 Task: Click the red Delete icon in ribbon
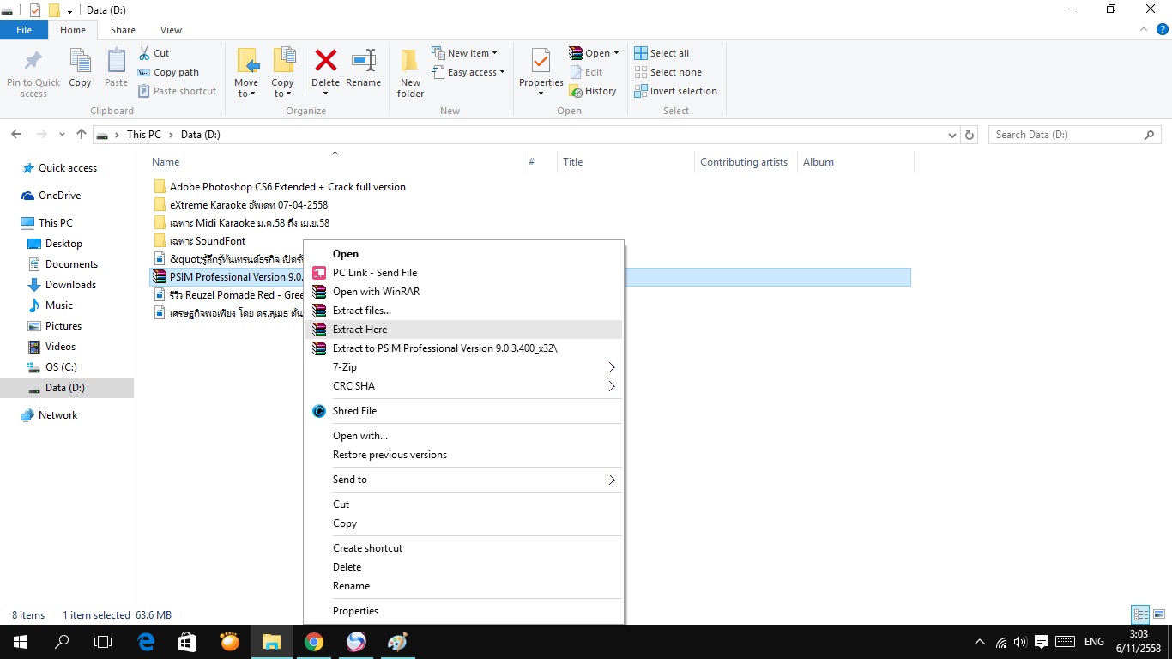coord(325,60)
